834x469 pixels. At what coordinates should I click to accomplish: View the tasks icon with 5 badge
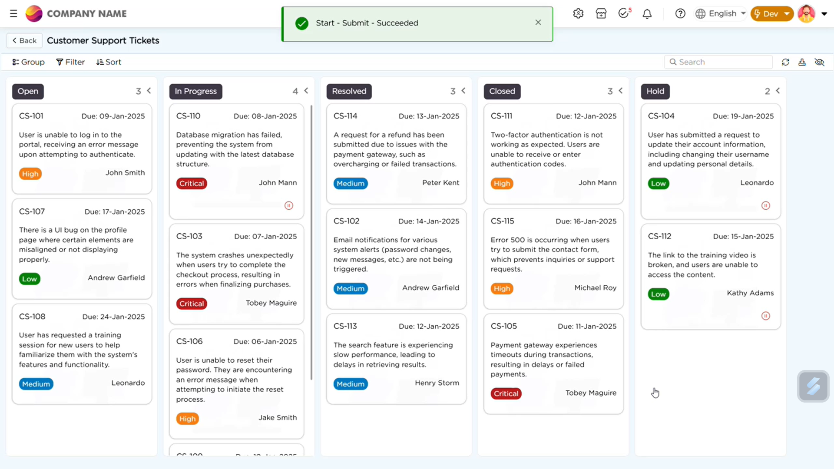(624, 13)
